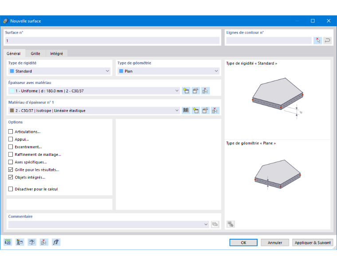This screenshot has width=337, height=265.
Task: Click the pick-object icon in the lower-left toolbar
Action: click(44, 242)
